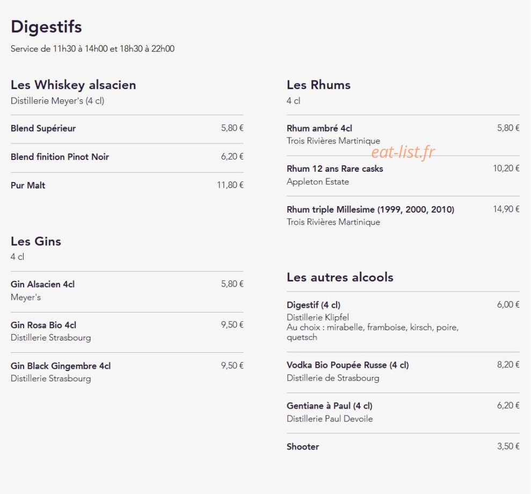
Task: Select the Digestif (4 cl) Klipfel entry
Action: [x=403, y=321]
